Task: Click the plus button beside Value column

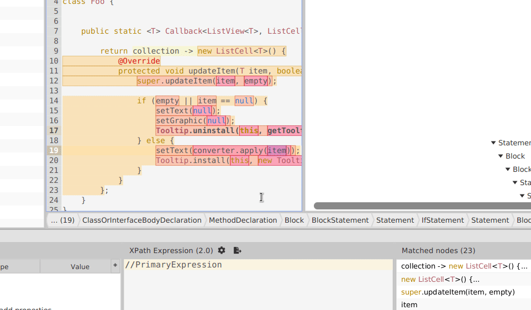Action: click(x=115, y=265)
